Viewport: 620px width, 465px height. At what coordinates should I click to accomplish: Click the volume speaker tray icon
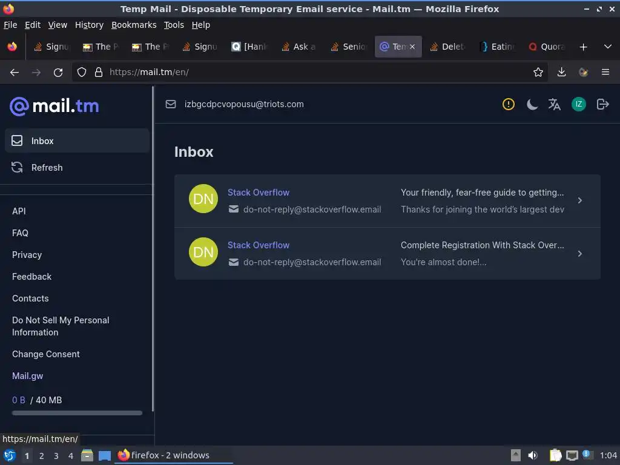(533, 455)
